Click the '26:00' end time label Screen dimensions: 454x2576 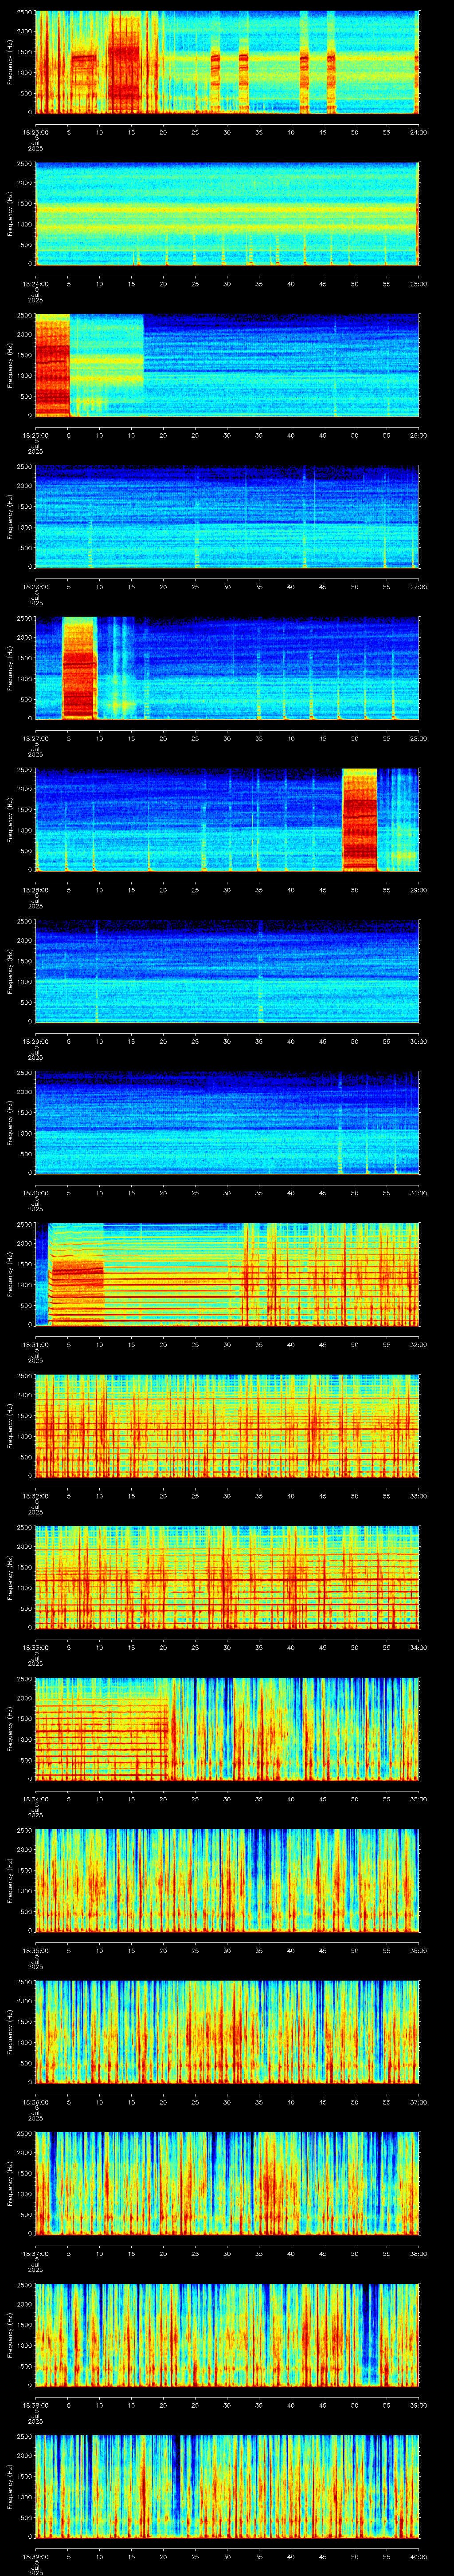click(419, 435)
